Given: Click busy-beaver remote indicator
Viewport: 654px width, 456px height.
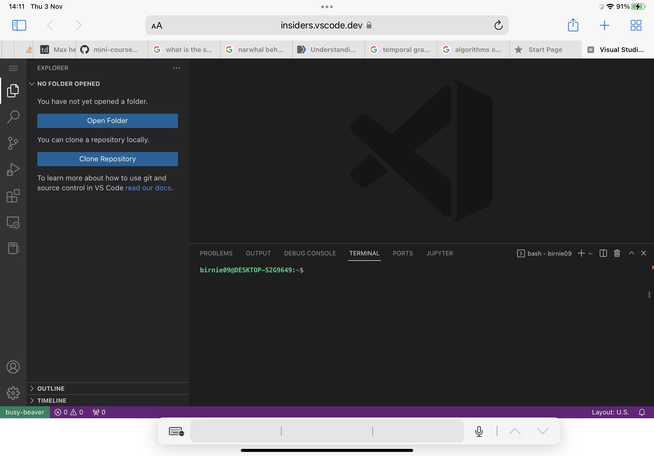Looking at the screenshot, I should (25, 412).
